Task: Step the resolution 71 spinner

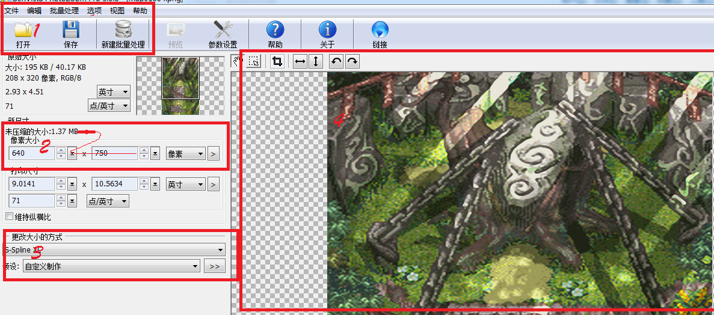Action: pyautogui.click(x=61, y=201)
